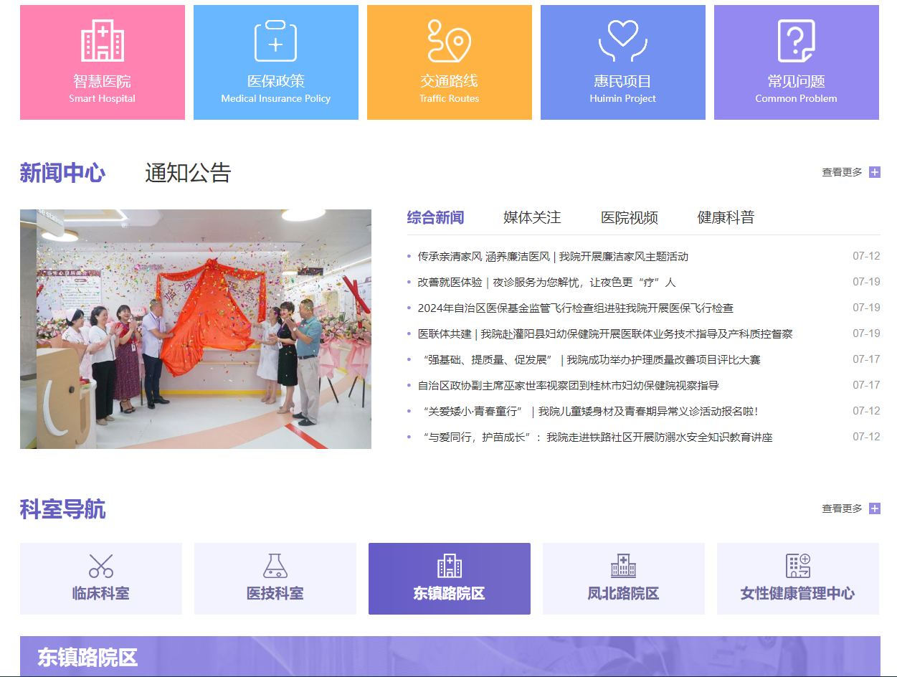Click date 07-17 on the 巫家世 news row
Image resolution: width=897 pixels, height=677 pixels.
pyautogui.click(x=866, y=385)
